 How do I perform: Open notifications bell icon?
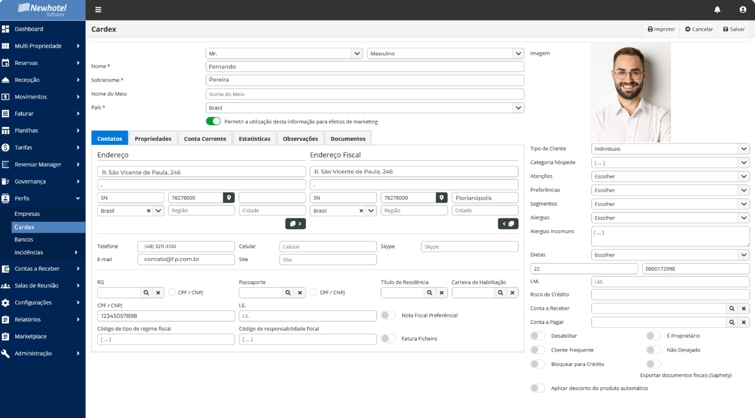[717, 10]
